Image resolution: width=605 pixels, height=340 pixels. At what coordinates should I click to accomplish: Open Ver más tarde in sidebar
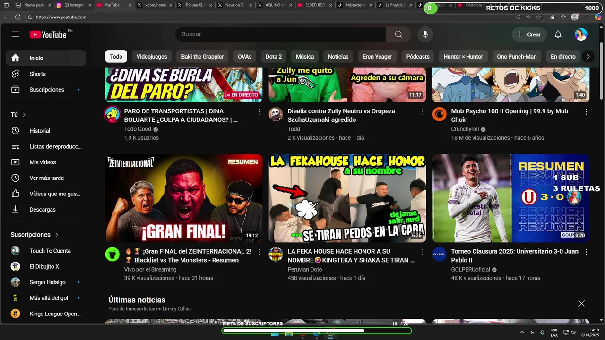pyautogui.click(x=46, y=178)
